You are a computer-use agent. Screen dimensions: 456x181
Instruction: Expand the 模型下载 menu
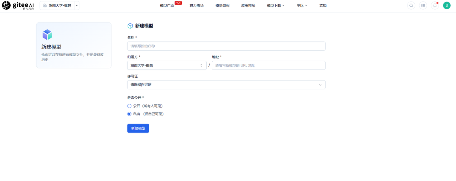point(276,6)
